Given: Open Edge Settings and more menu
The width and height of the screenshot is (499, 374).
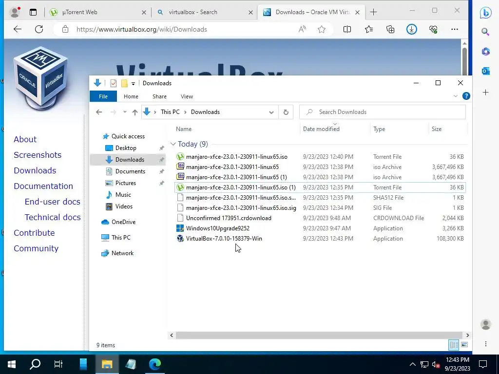Looking at the screenshot, I should pos(455,29).
